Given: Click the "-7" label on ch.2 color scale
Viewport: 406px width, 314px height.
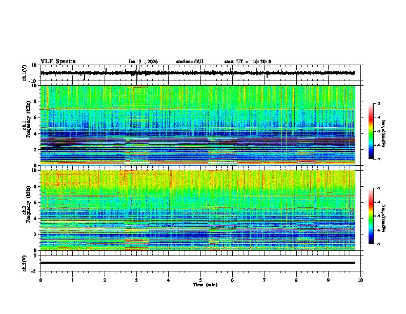Looking at the screenshot, I should click(378, 244).
